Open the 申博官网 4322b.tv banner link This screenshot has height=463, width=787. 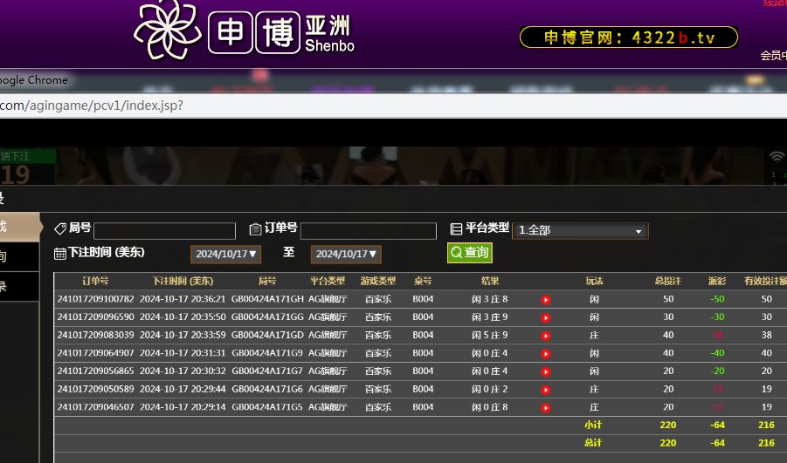[x=628, y=37]
